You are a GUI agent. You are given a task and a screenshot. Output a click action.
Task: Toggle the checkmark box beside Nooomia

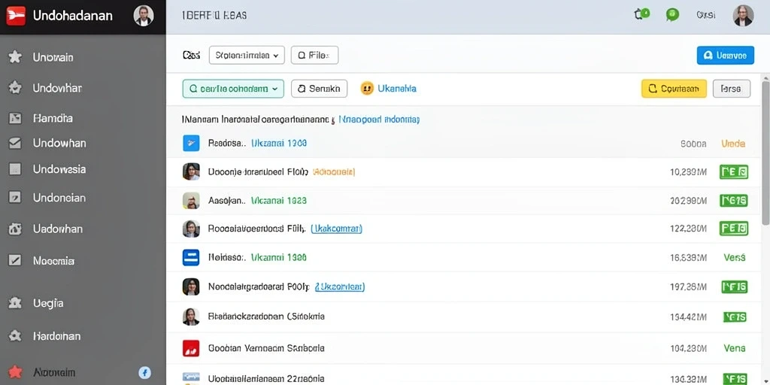coord(15,260)
